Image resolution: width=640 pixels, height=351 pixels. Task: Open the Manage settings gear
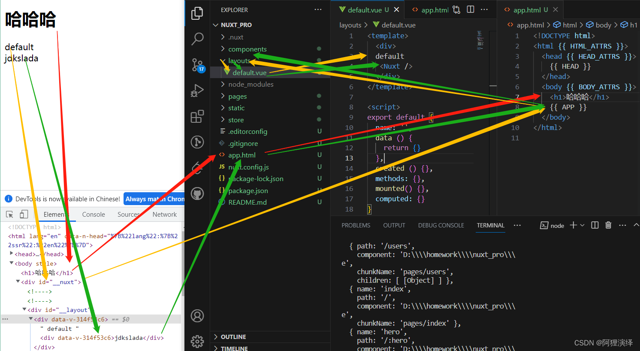click(197, 341)
